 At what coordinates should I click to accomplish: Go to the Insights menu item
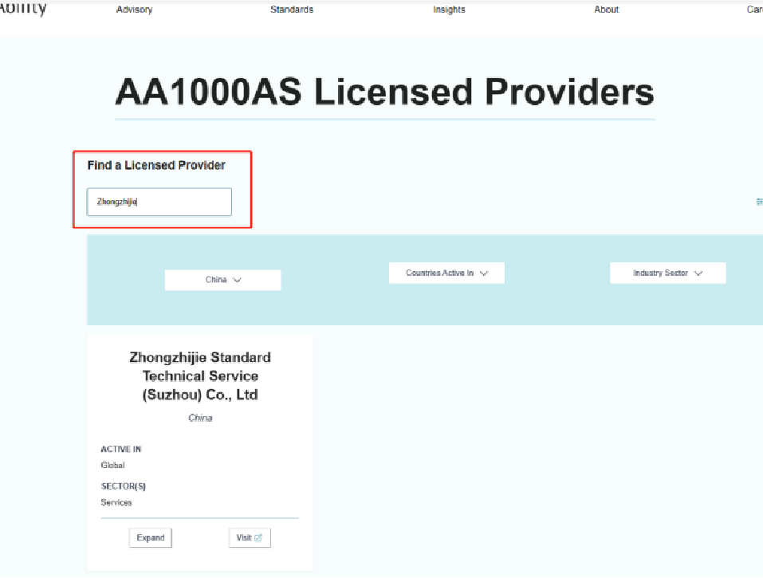tap(449, 10)
